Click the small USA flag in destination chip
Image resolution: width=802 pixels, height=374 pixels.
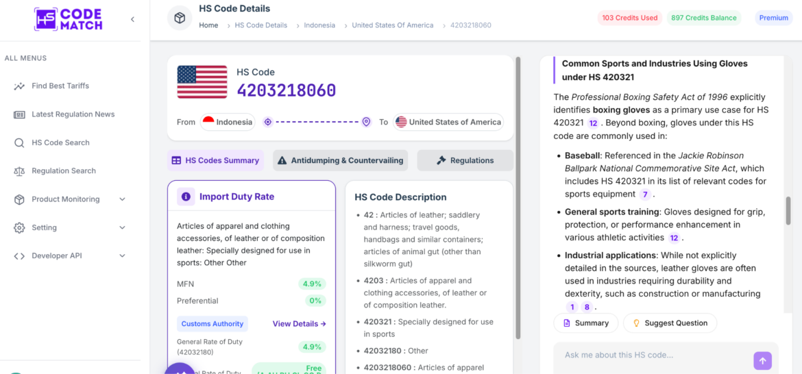(x=401, y=122)
